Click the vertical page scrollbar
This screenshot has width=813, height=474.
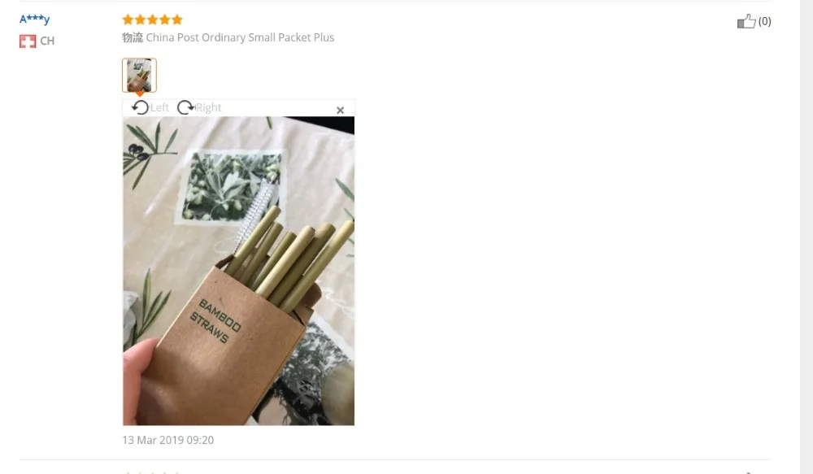[806, 237]
